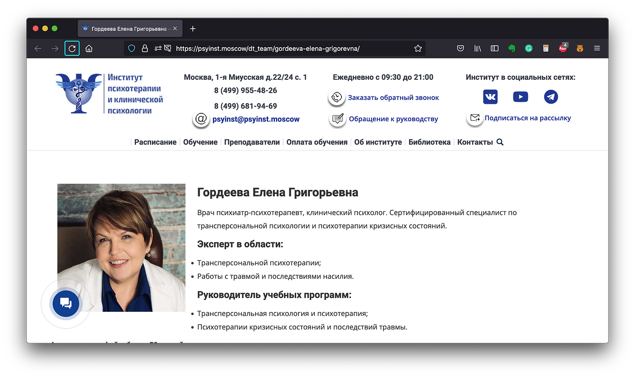
Task: Open the Adblock extension with badge 4
Action: 563,48
